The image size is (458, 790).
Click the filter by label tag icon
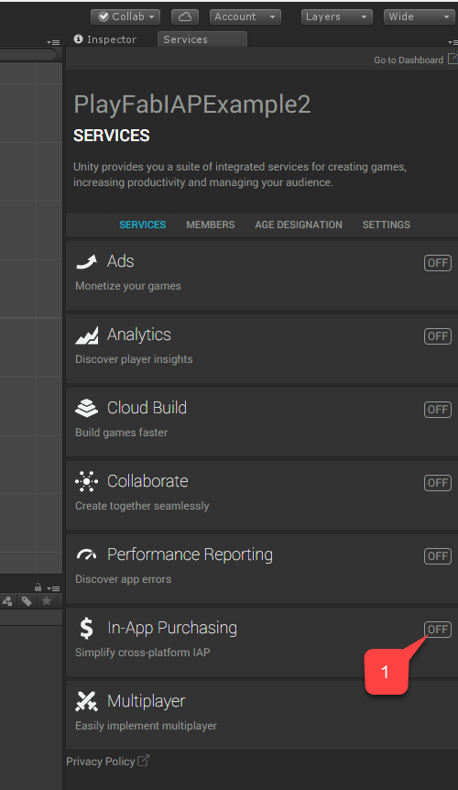27,601
